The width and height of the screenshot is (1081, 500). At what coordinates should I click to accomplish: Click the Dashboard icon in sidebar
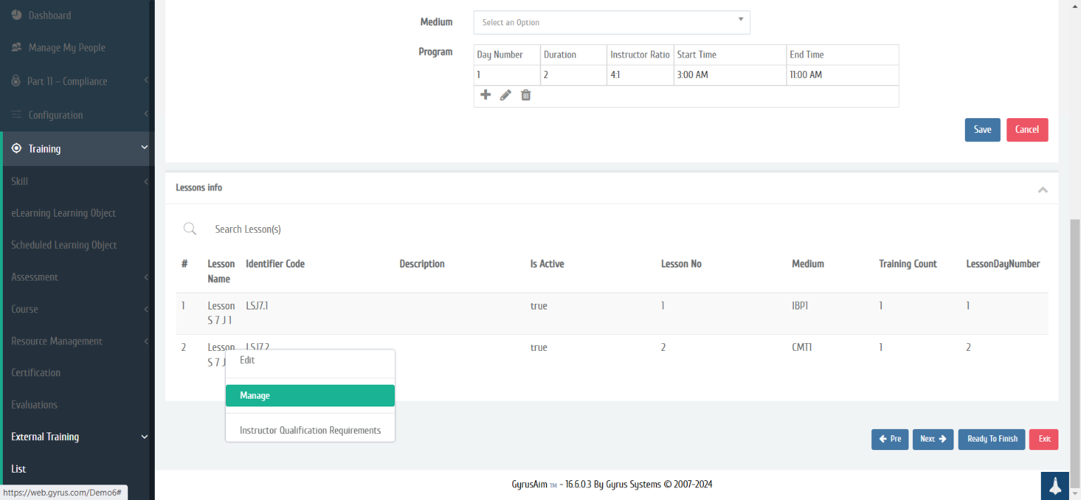tap(16, 15)
